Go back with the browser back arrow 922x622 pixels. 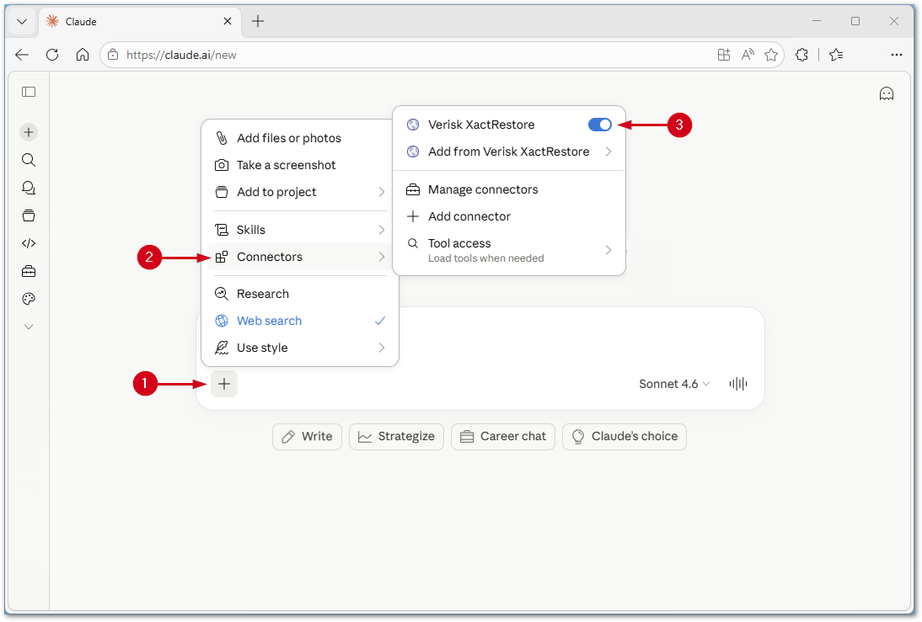[22, 55]
